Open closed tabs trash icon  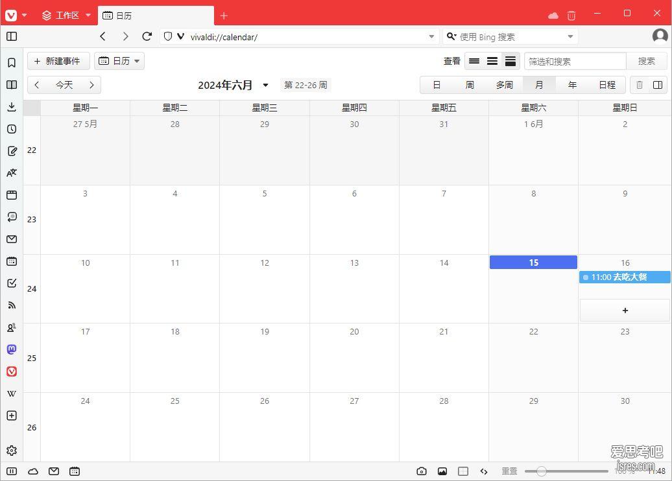[x=571, y=16]
